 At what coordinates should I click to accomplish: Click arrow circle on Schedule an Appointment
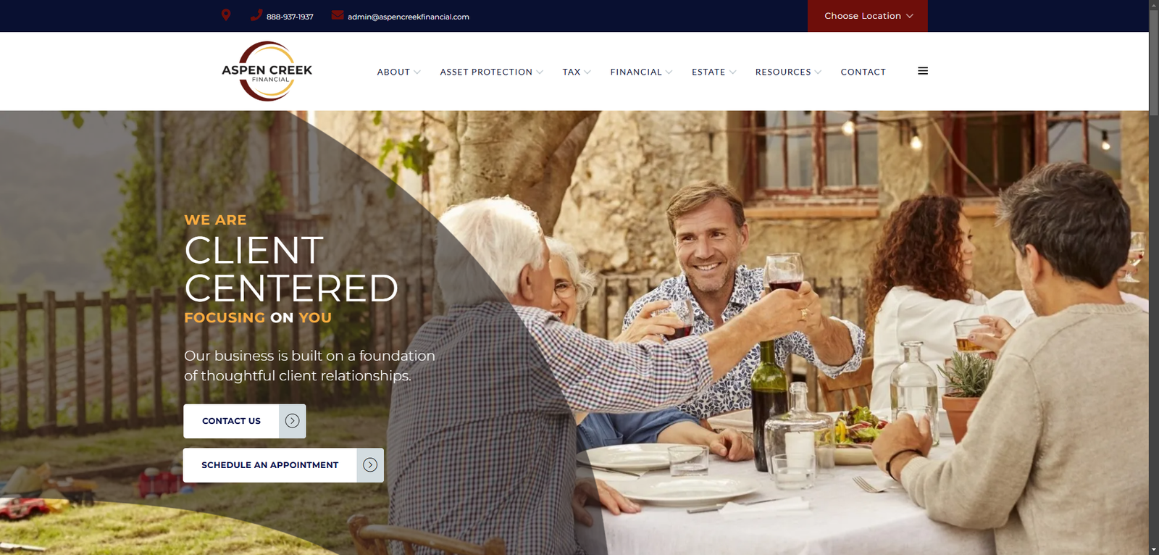click(x=370, y=465)
